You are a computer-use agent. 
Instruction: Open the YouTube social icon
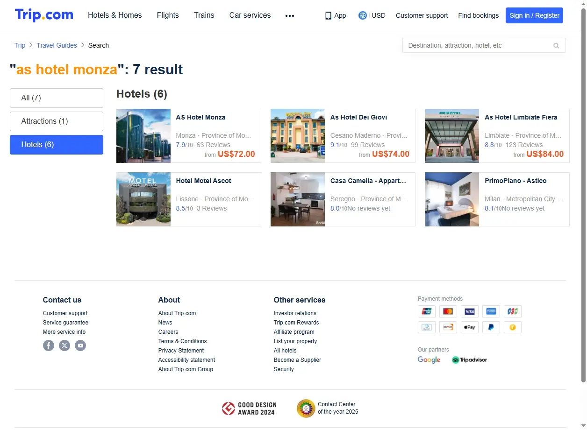[80, 345]
